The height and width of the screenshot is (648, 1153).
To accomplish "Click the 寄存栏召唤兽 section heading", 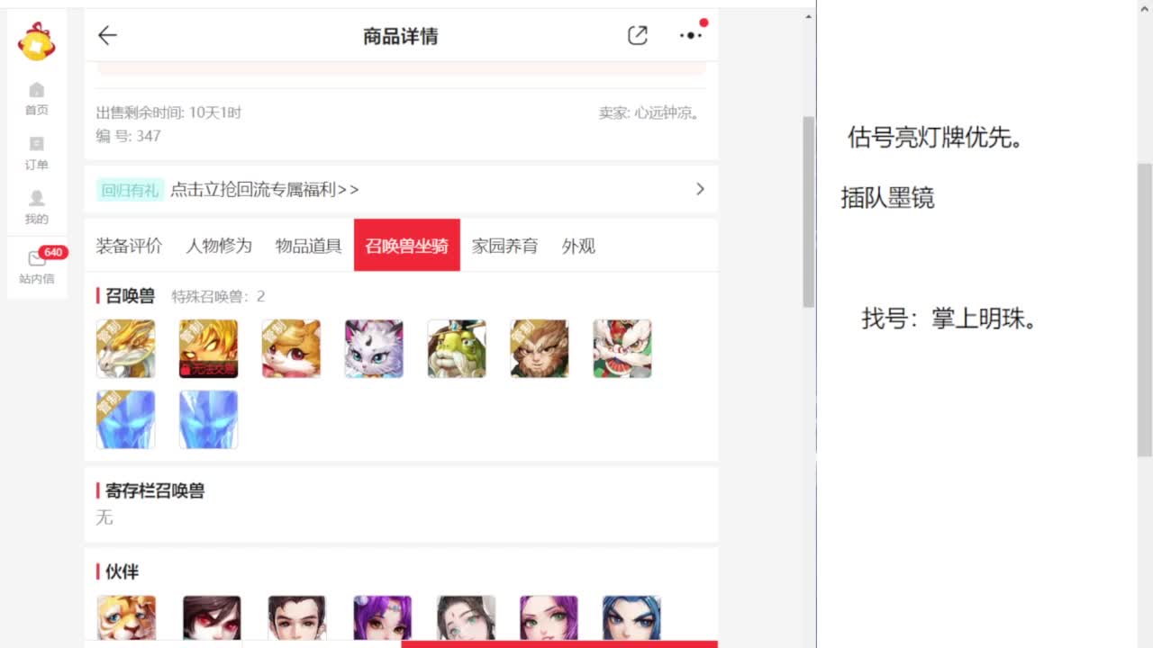I will [x=155, y=490].
